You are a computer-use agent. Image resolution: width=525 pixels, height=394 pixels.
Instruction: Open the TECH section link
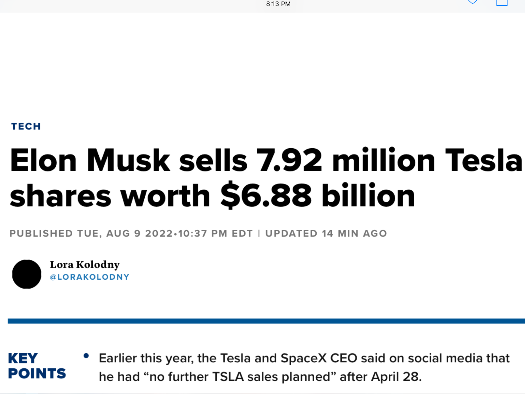coord(26,126)
